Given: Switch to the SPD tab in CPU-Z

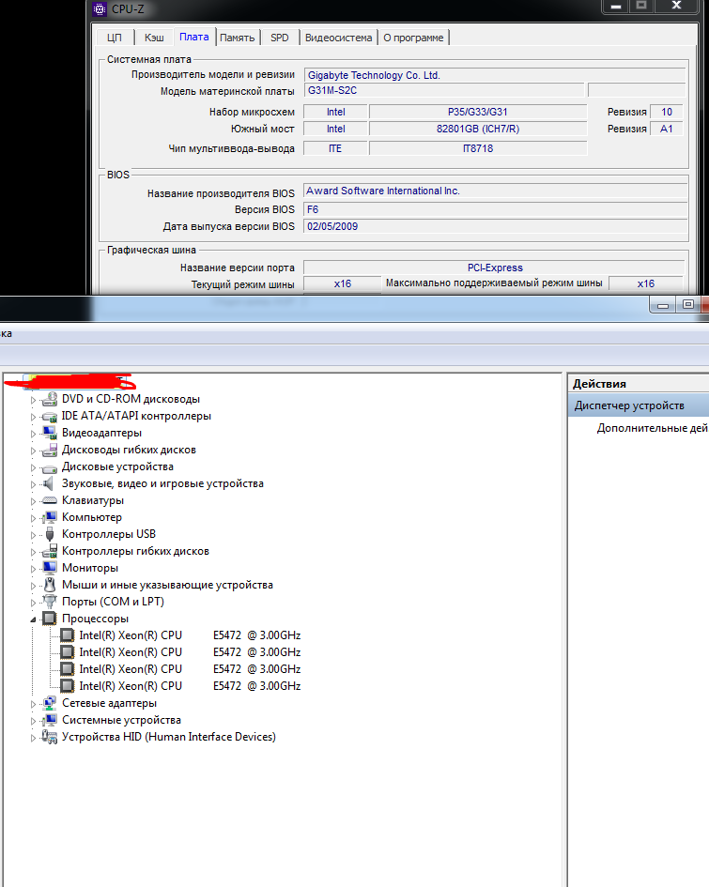Looking at the screenshot, I should click(280, 38).
